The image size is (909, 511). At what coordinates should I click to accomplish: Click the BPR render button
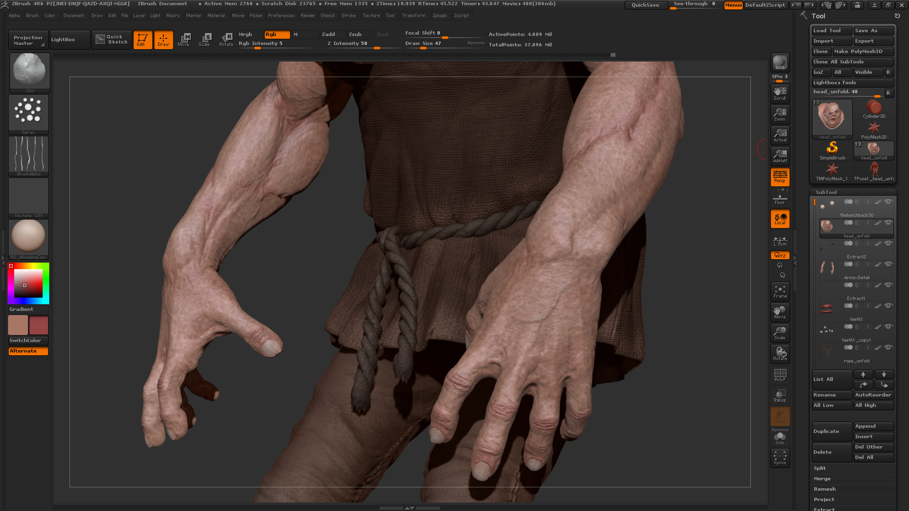click(x=780, y=62)
